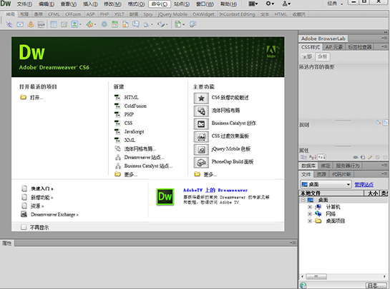Click the Attach Style Sheet link icon
Viewport: 390px width, 289px height.
click(356, 157)
